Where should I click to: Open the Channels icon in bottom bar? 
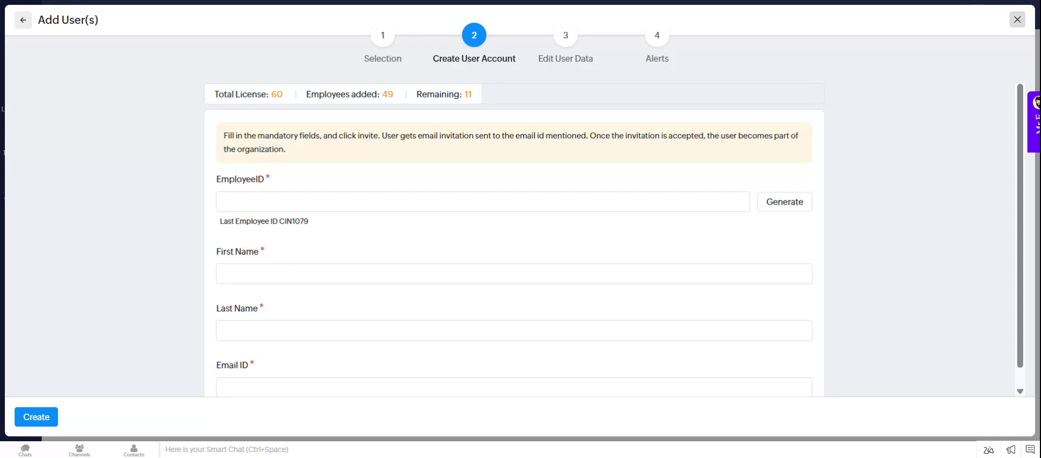tap(79, 450)
